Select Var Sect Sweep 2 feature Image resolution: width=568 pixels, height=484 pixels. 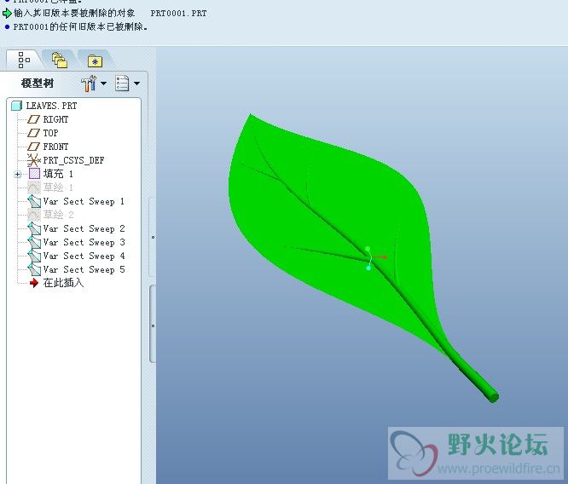[84, 228]
